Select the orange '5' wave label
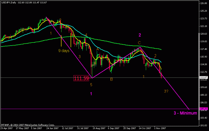The height and width of the screenshot is (131, 209). 91,84
